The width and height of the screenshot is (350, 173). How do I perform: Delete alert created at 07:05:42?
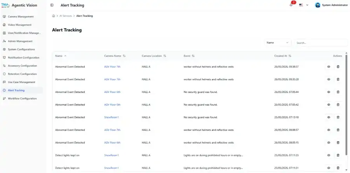338,105
